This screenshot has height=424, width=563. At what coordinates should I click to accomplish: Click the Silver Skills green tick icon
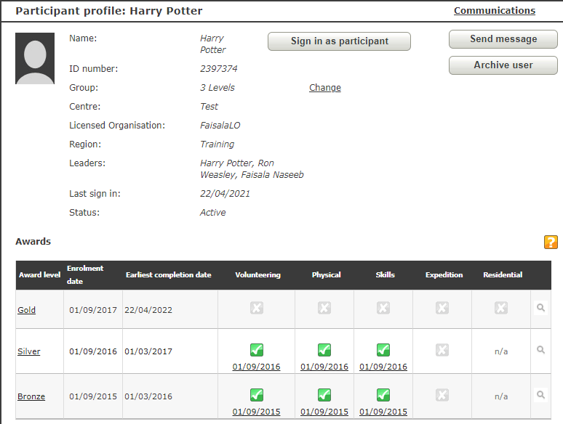[383, 350]
